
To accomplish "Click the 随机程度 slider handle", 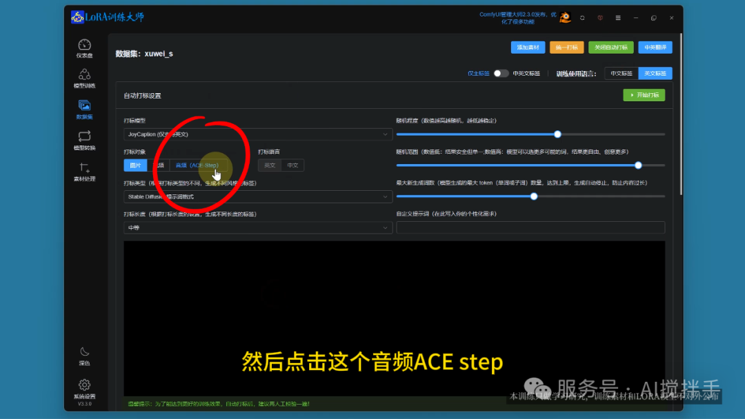I will [x=557, y=134].
